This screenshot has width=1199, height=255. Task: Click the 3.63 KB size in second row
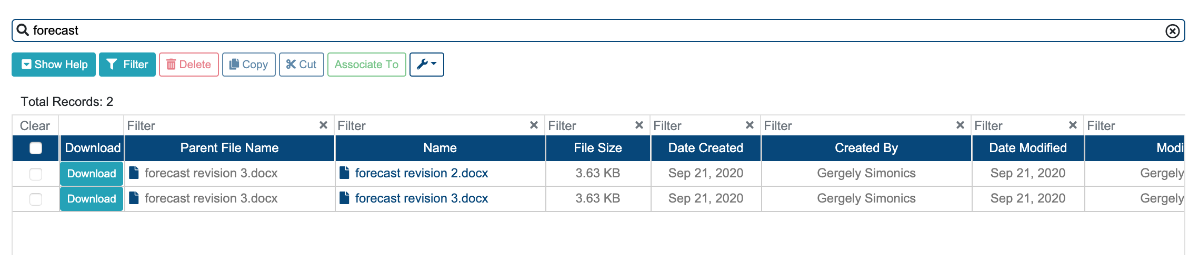tap(598, 198)
